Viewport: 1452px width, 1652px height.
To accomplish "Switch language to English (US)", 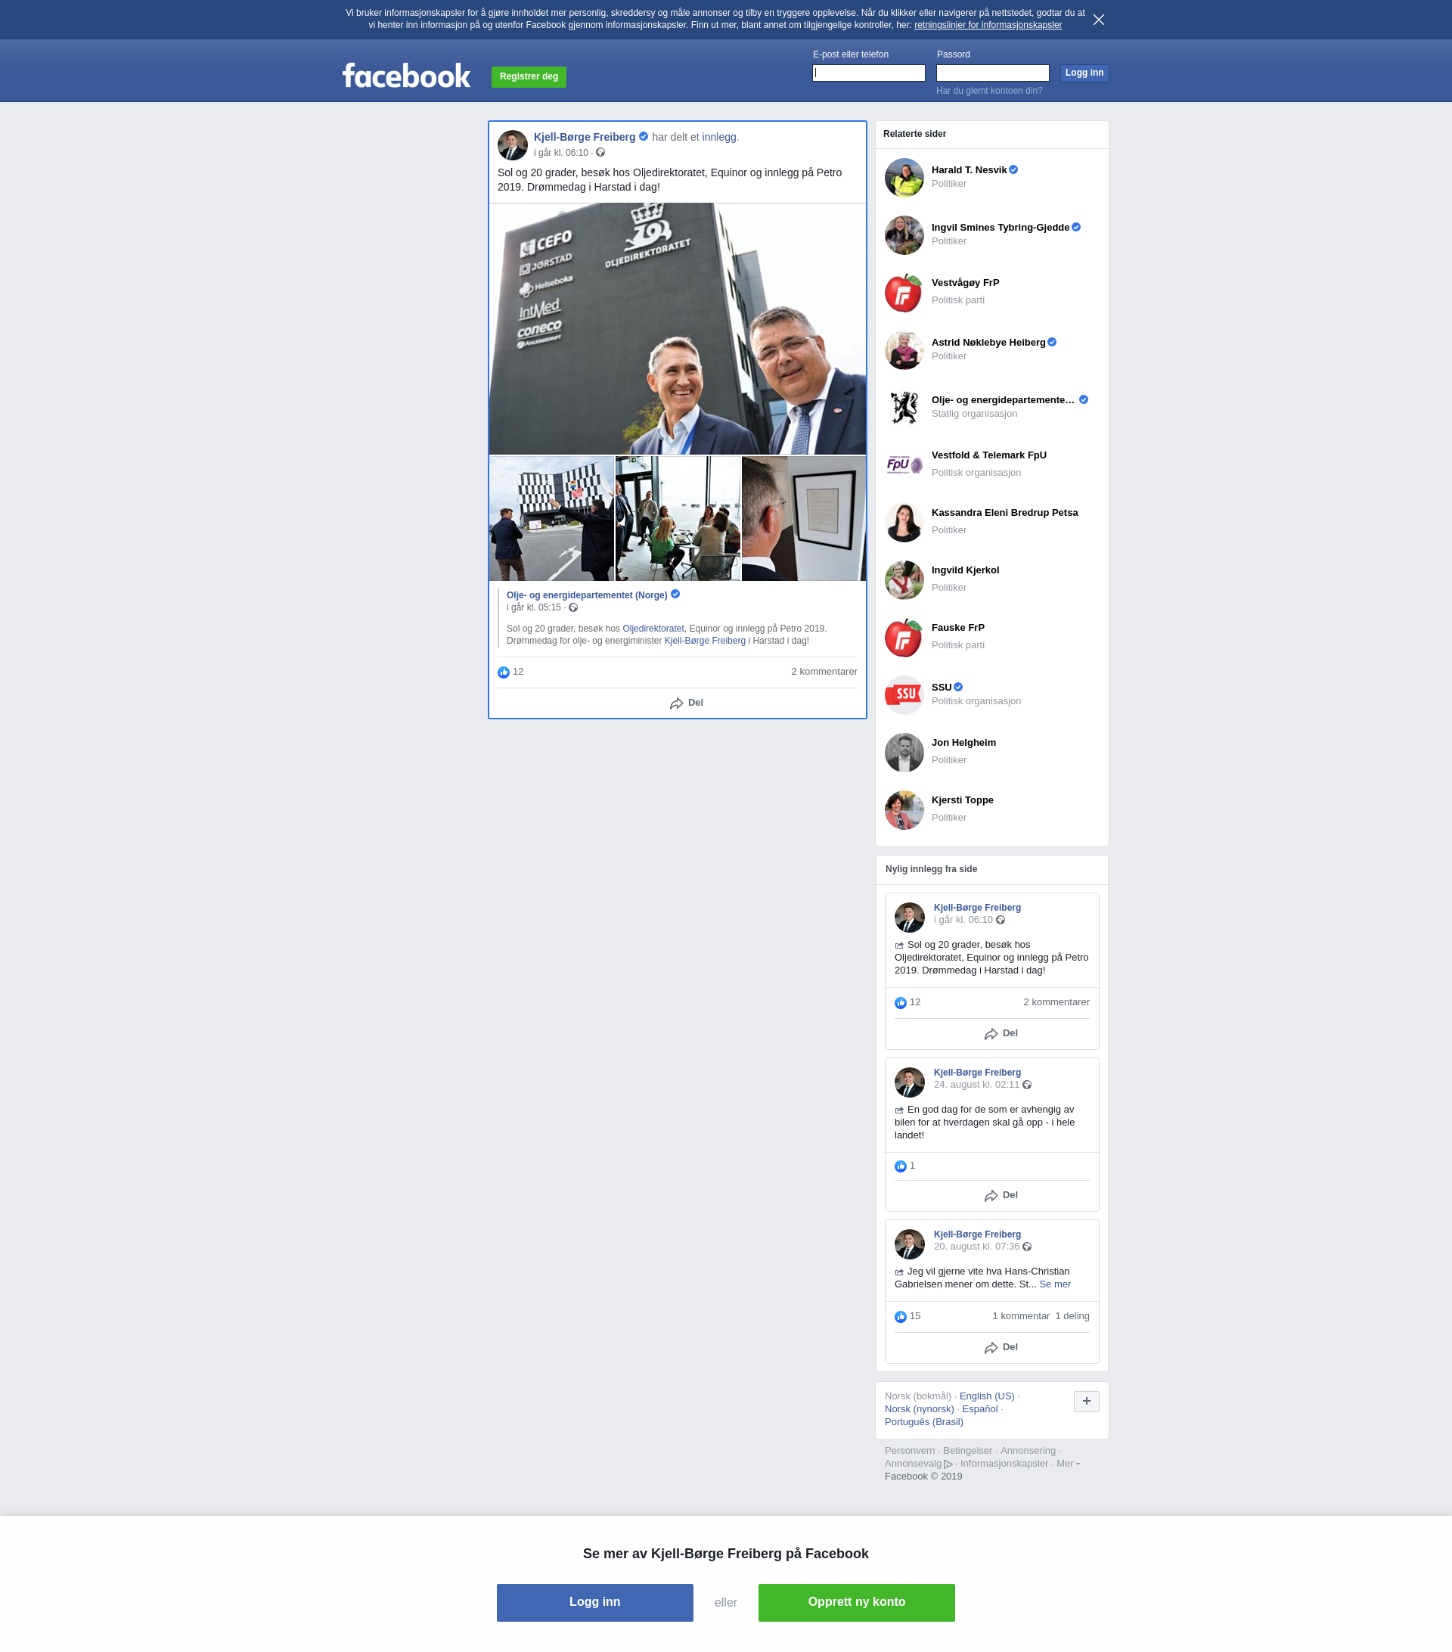I will [986, 1396].
